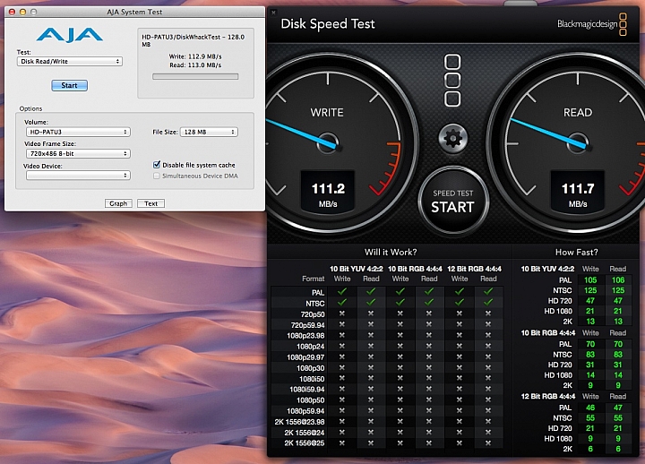645x464 pixels.
Task: Click PAL write value 105 in How Fast
Action: (590, 280)
